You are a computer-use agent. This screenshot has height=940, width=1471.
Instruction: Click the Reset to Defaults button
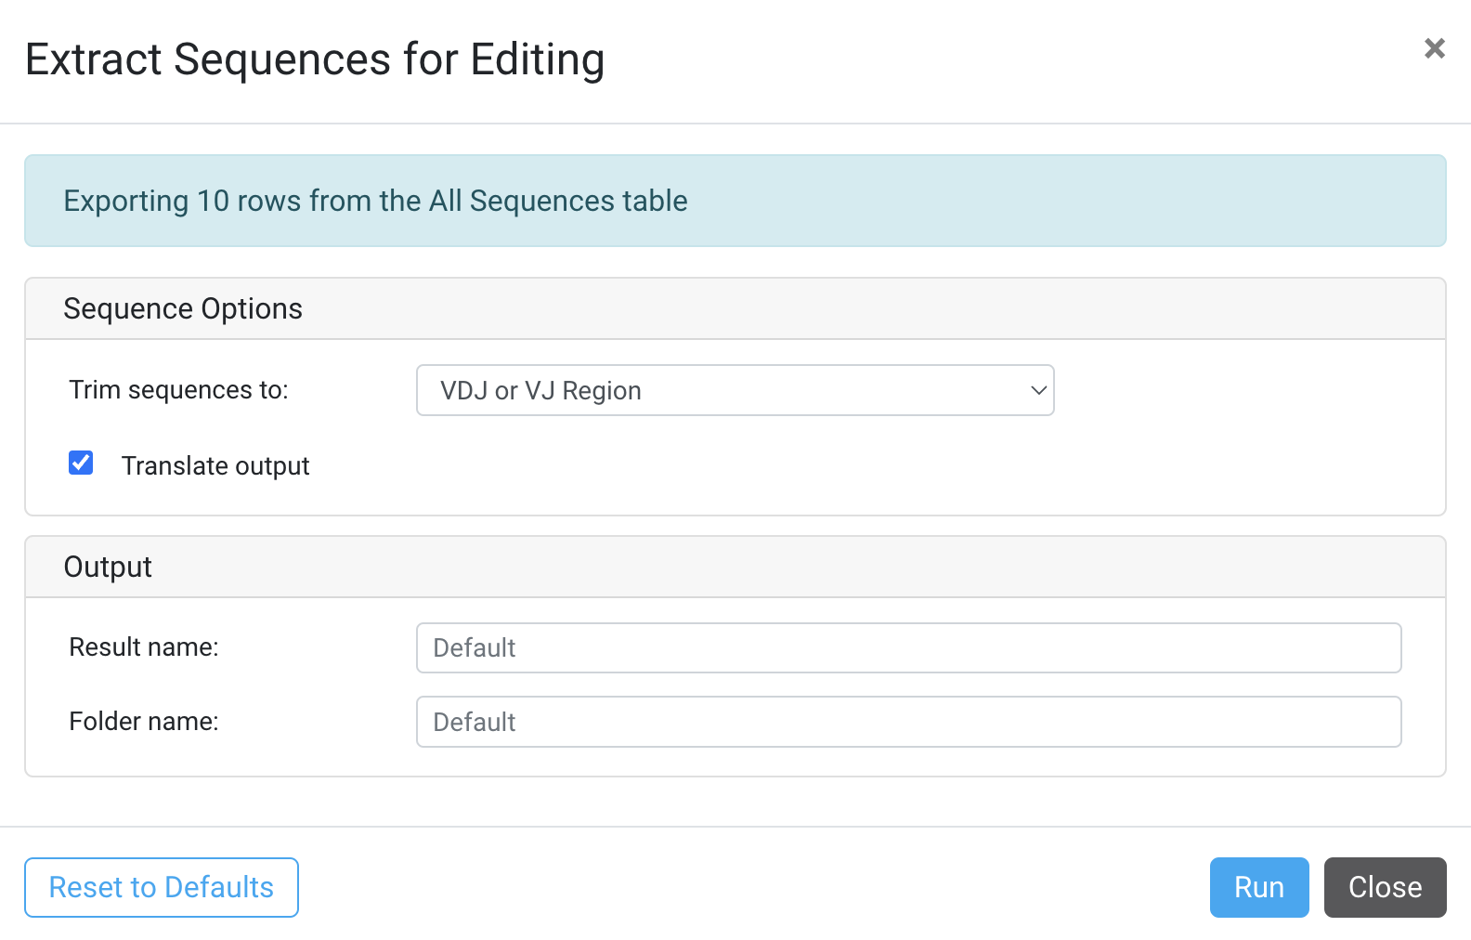pos(162,887)
